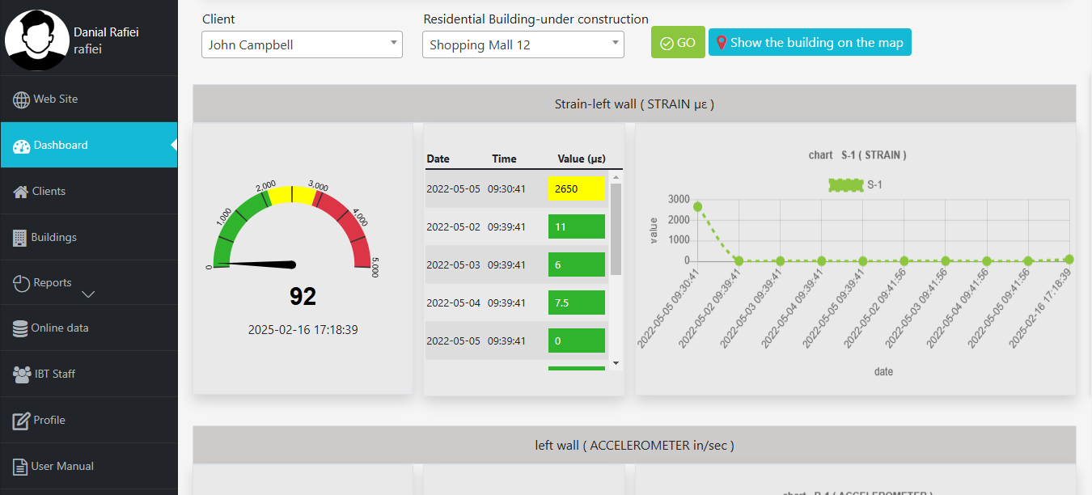The width and height of the screenshot is (1092, 495).
Task: Click the database icon for Online data
Action: [20, 328]
